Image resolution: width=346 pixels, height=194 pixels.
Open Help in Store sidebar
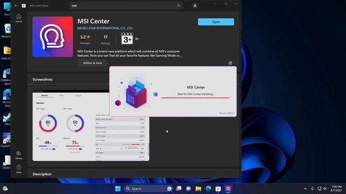click(19, 169)
